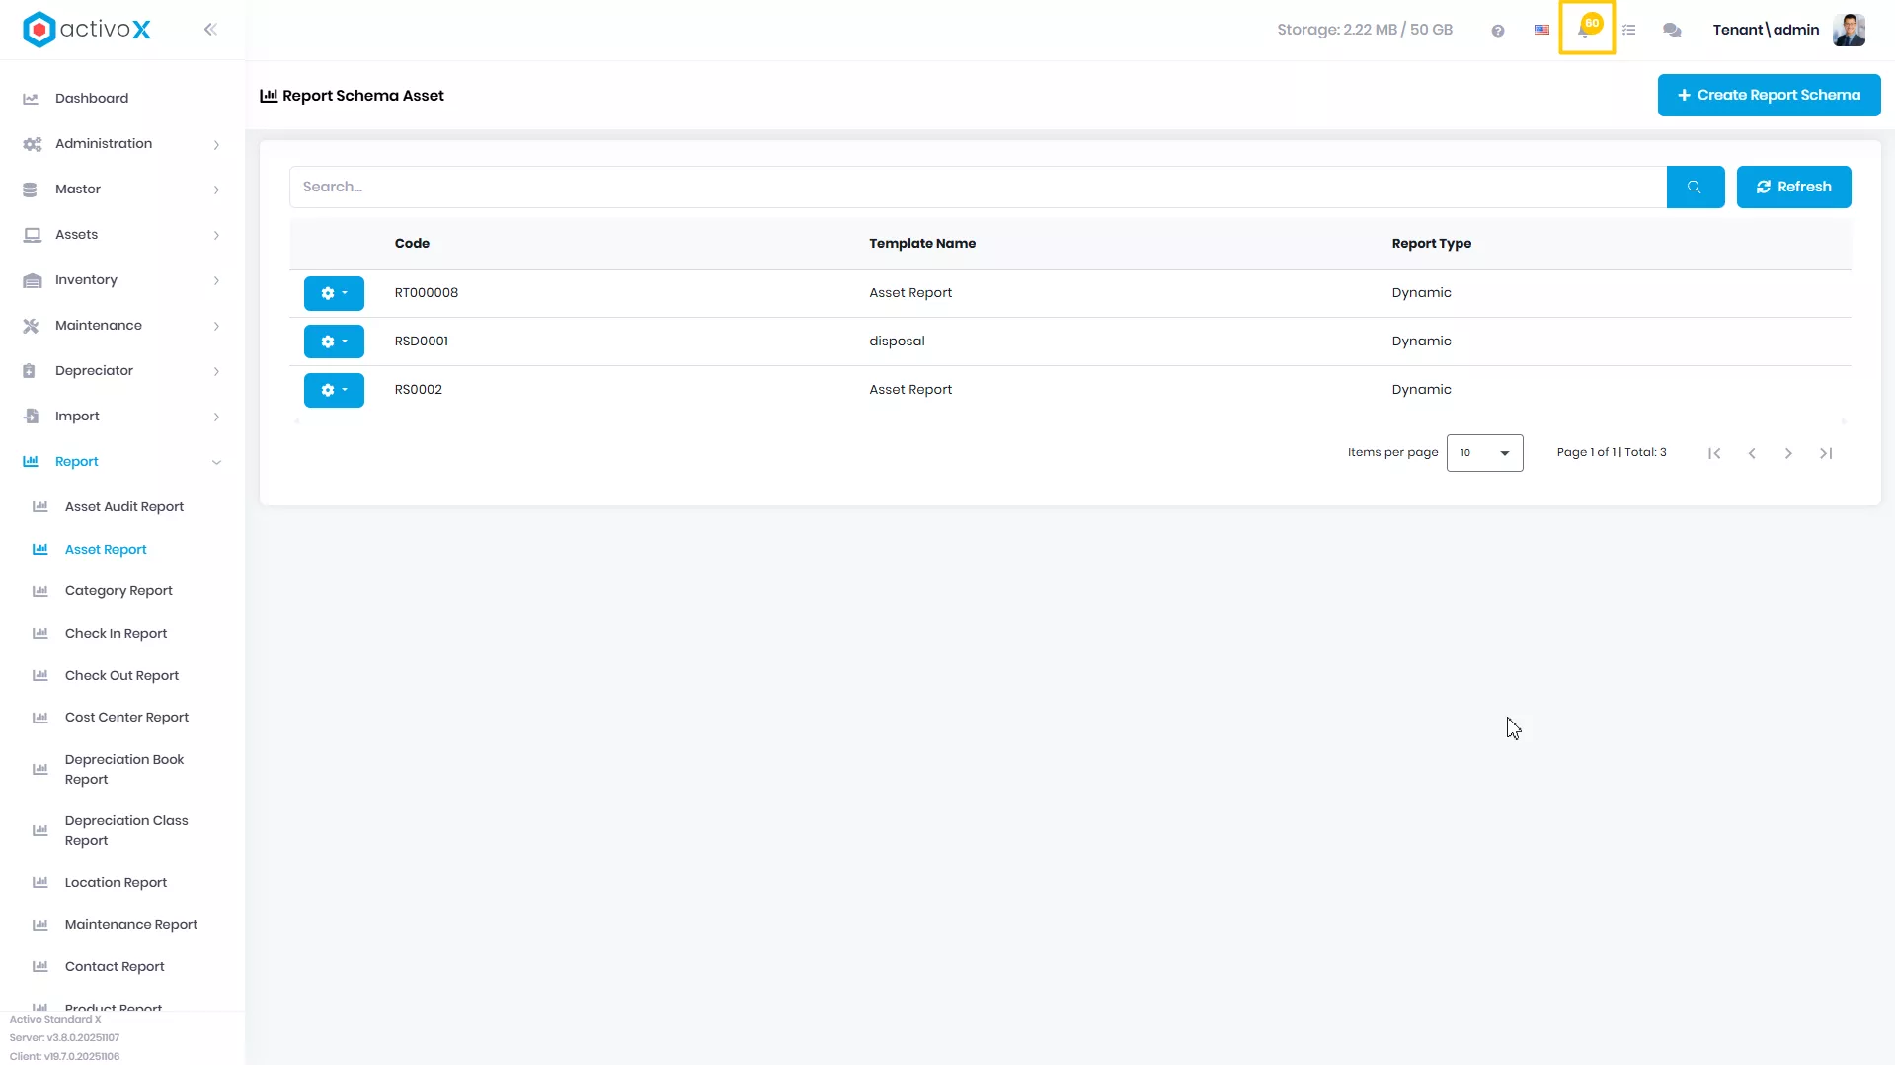Open items per page dropdown

1484,453
